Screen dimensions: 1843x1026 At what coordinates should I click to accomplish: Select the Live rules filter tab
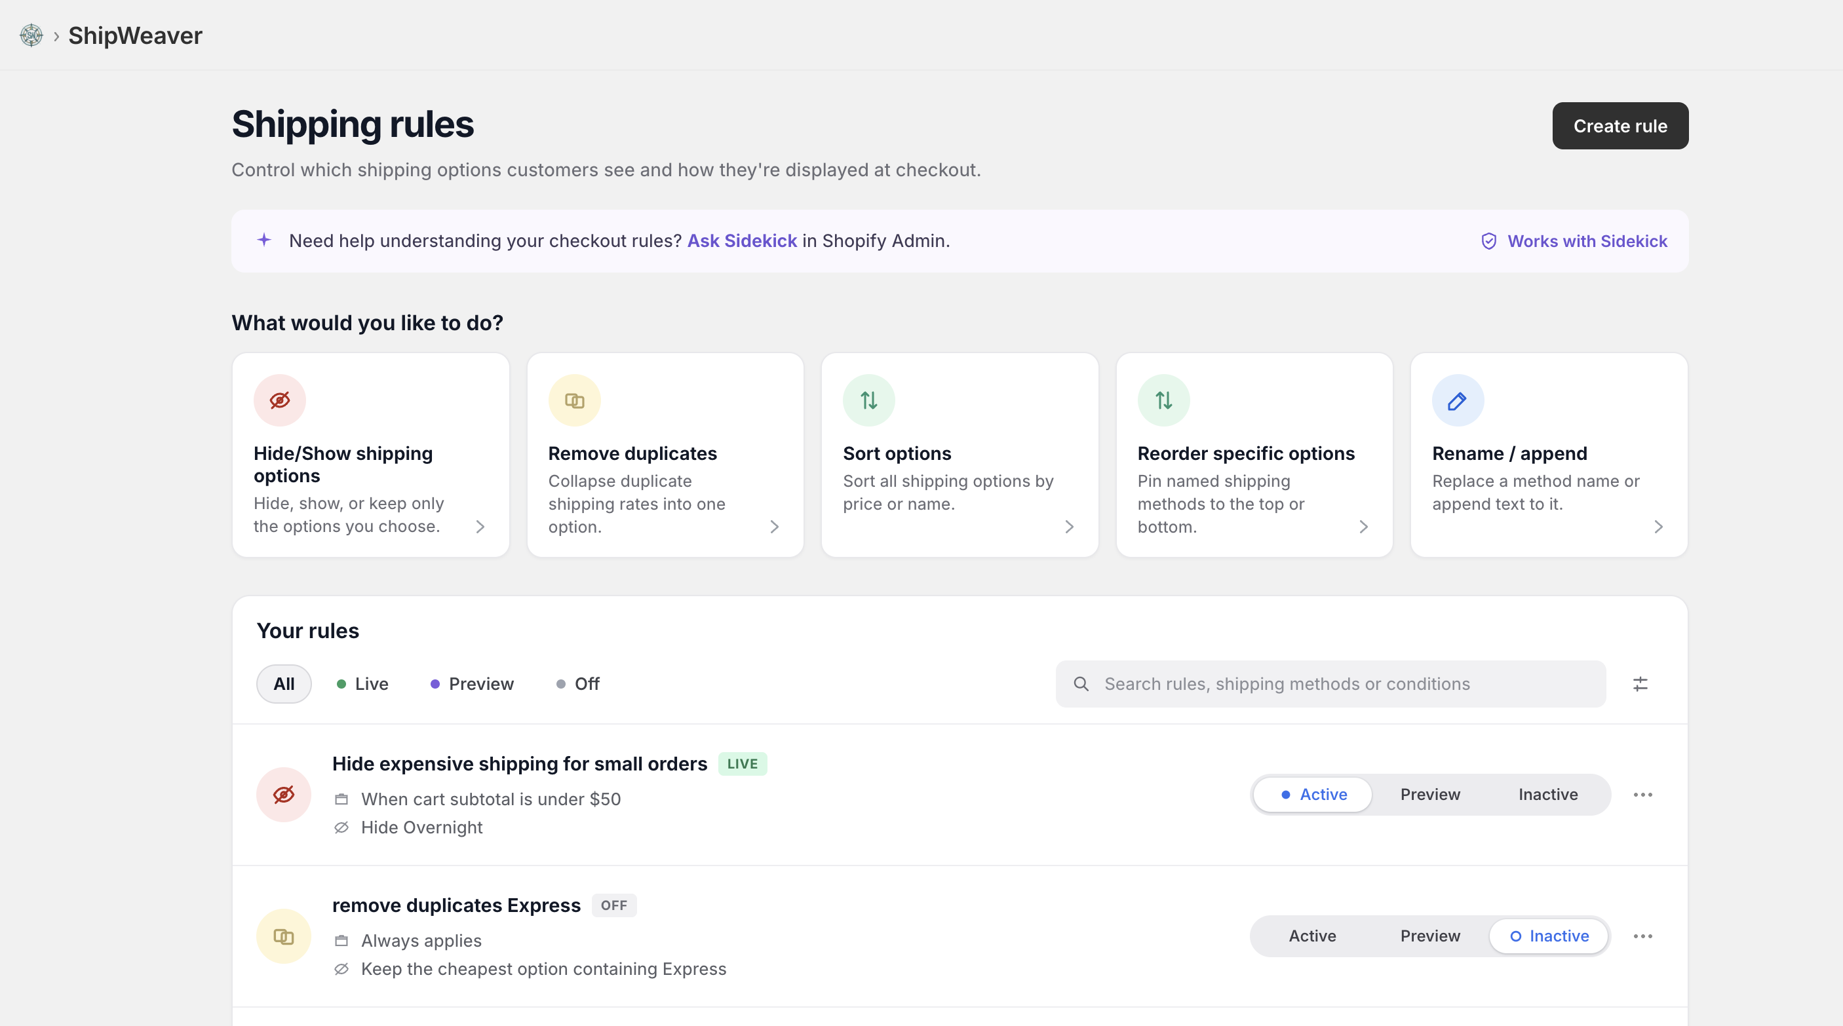point(362,683)
